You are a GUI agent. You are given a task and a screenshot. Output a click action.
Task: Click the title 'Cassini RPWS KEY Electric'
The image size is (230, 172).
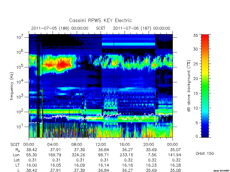[x=100, y=20]
